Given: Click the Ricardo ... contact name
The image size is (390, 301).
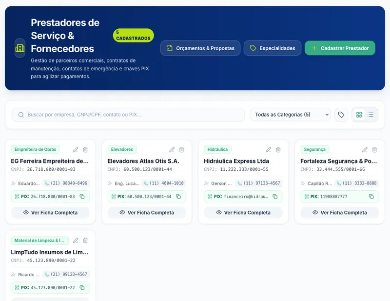Looking at the screenshot, I should tap(29, 275).
